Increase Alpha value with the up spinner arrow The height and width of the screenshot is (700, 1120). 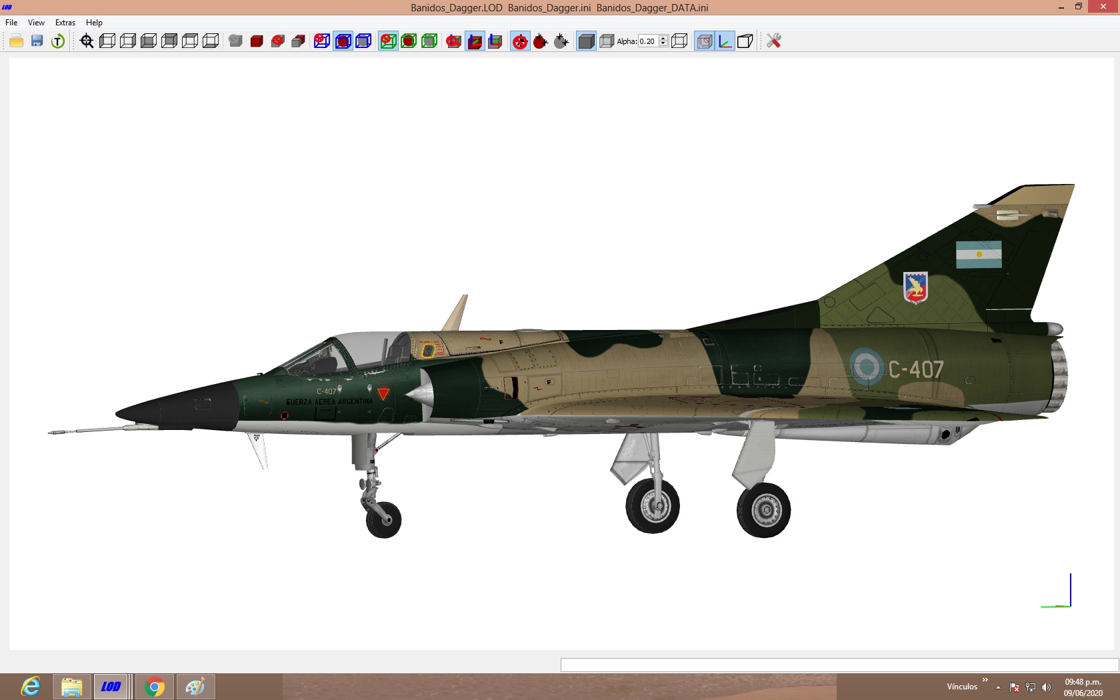pyautogui.click(x=663, y=39)
